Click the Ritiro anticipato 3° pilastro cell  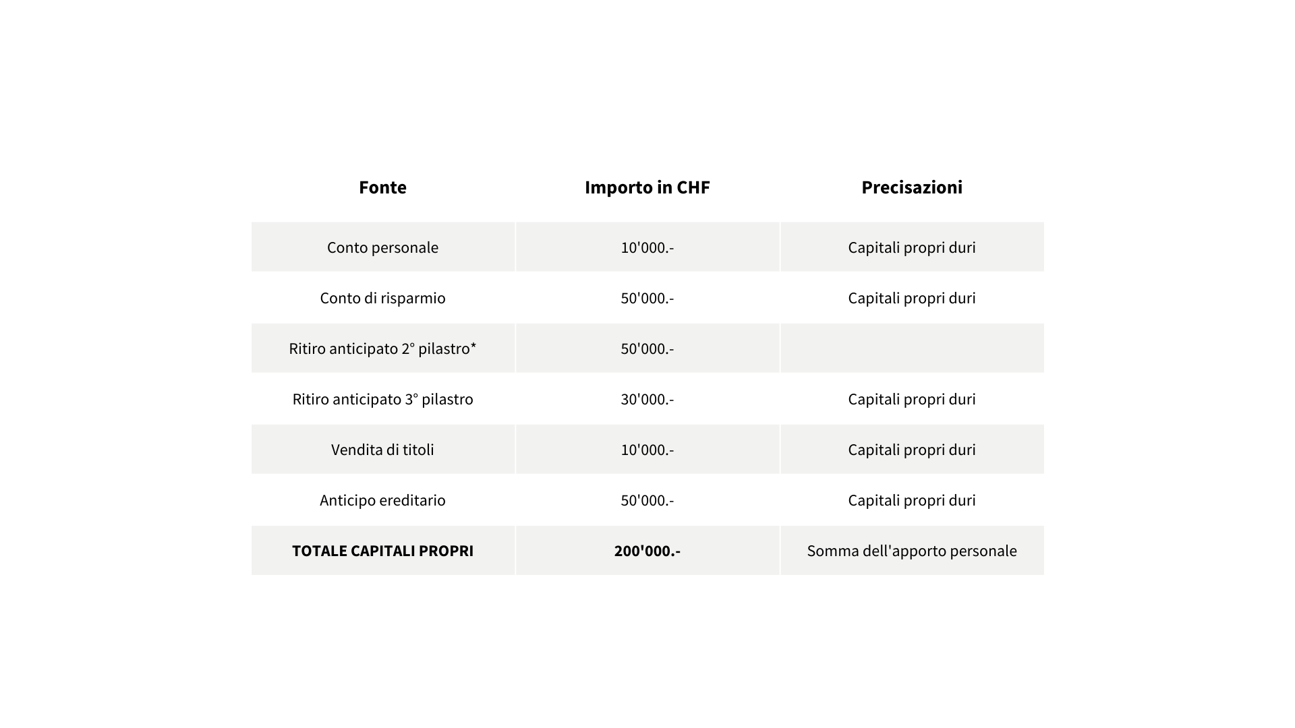(x=382, y=399)
